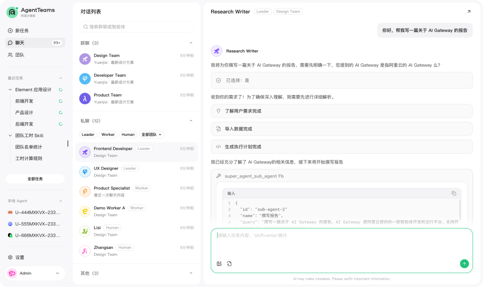Viewport: 483px width, 287px height.
Task: Expand the 其他 (3) section
Action: tap(191, 273)
